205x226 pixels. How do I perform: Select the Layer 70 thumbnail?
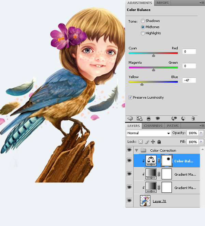pos(145,201)
